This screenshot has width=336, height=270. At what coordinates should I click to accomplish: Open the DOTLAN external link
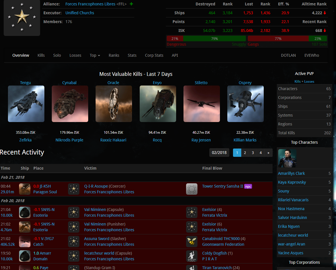click(x=288, y=55)
